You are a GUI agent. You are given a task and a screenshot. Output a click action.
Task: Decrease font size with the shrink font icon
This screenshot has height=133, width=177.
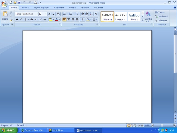53,14
